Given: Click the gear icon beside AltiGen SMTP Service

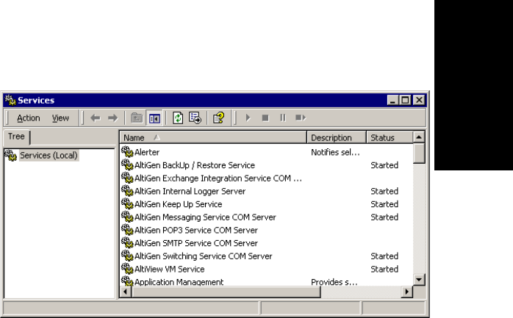Looking at the screenshot, I should tap(127, 243).
